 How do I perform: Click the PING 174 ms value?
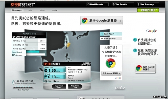coord(56,81)
